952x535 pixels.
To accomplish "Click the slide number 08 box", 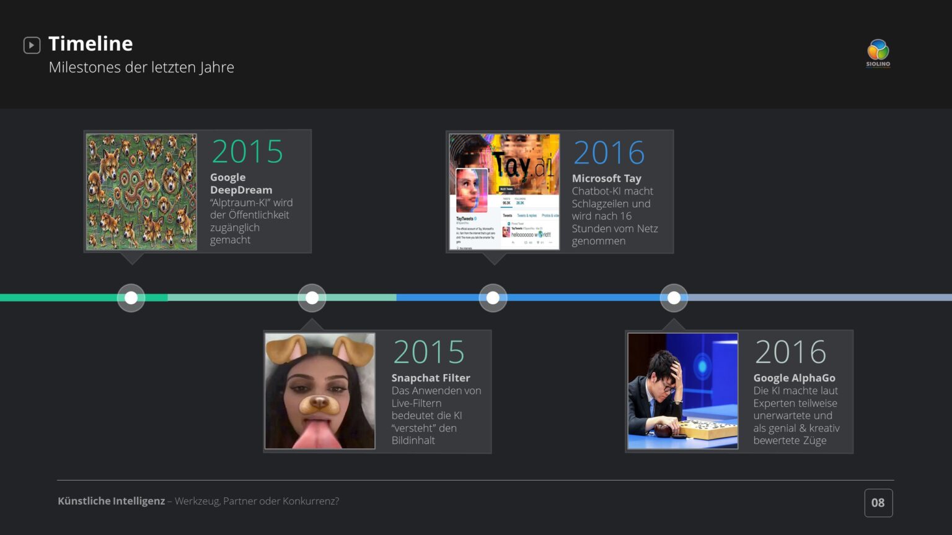I will tap(878, 503).
